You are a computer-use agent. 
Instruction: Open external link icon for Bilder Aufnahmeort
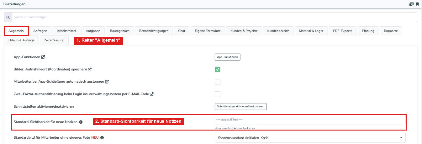(x=90, y=69)
